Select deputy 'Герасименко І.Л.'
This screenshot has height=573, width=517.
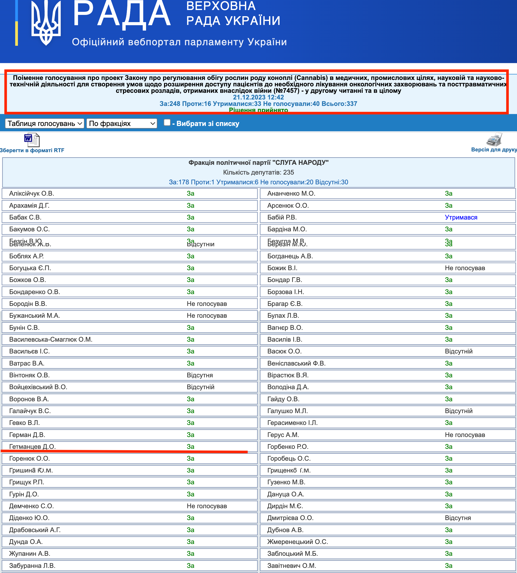[292, 423]
